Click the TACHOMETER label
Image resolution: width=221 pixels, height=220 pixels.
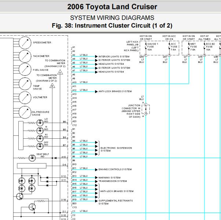(41, 56)
